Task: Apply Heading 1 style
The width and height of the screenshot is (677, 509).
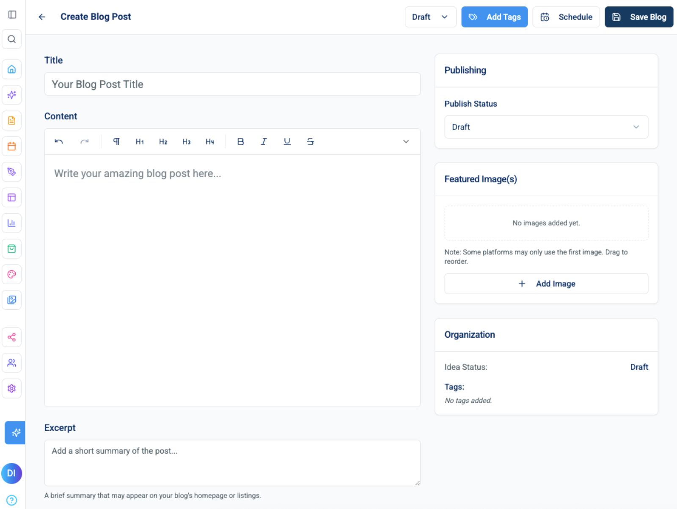Action: coord(140,141)
